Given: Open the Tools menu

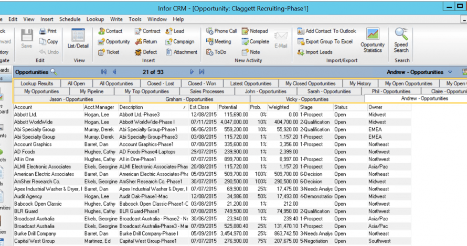Looking at the screenshot, I should click(x=135, y=19).
